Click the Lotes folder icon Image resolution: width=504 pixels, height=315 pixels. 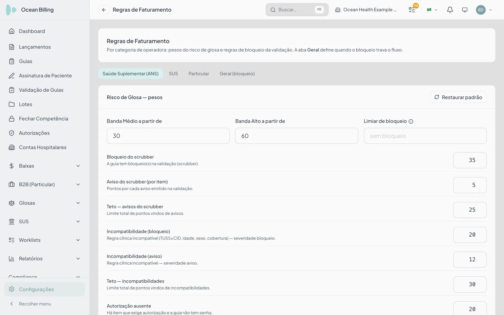[12, 104]
